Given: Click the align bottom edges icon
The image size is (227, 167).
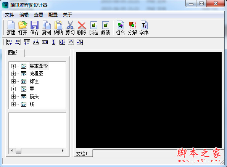Looking at the screenshot, I should (36, 42).
